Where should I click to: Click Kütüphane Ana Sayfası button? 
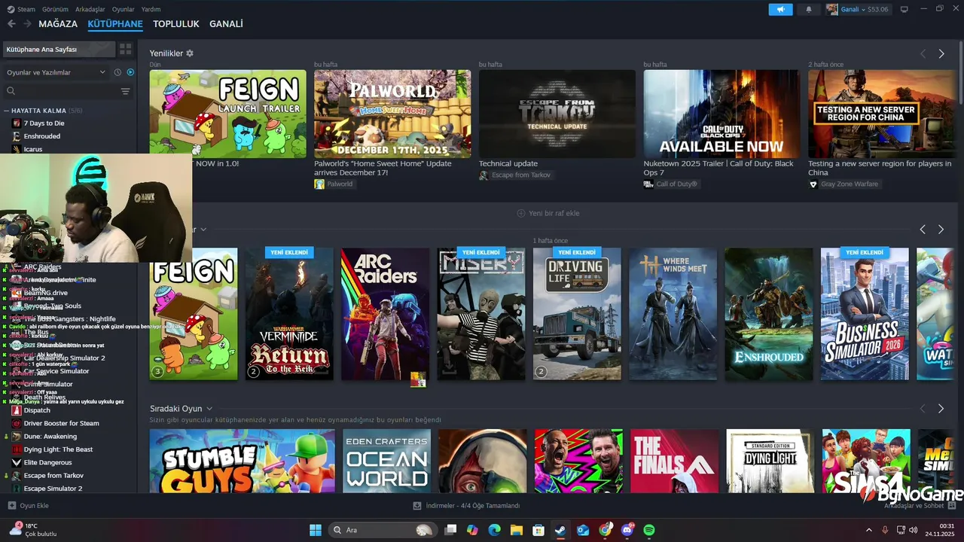59,49
